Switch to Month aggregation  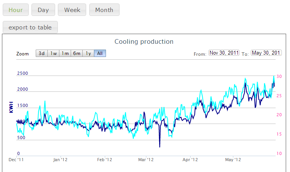point(104,10)
